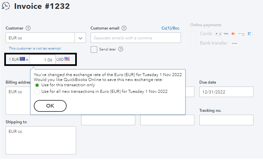Tick the Cards online payment checkbox
The height and width of the screenshot is (160, 263).
pos(194,34)
